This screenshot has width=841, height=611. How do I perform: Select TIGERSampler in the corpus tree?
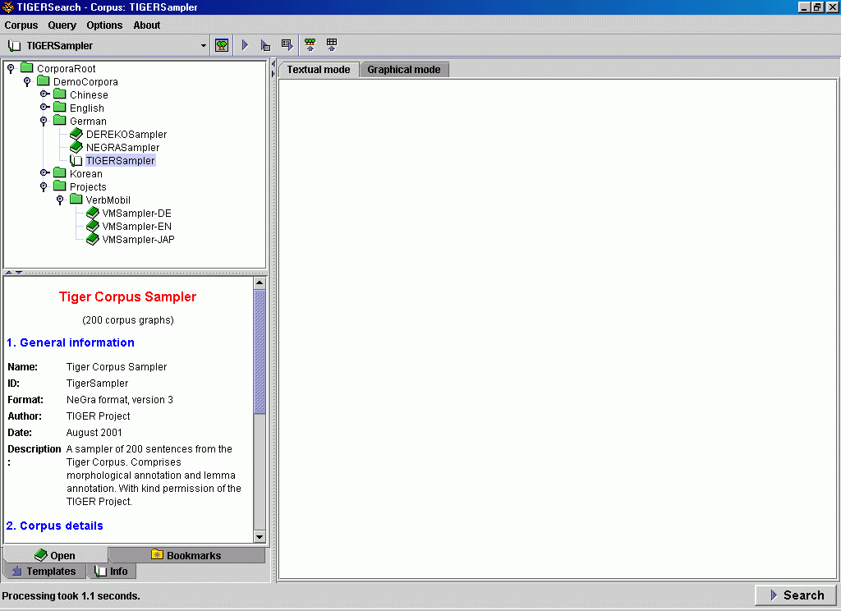coord(120,160)
